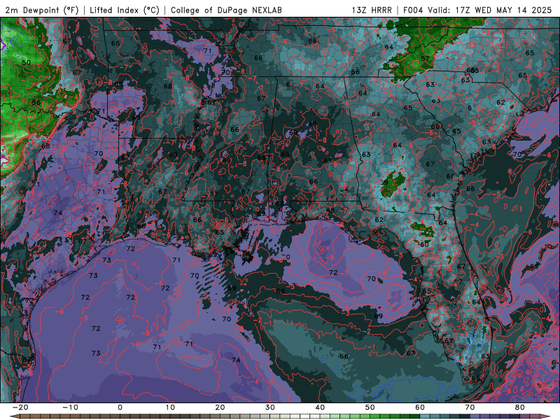The height and width of the screenshot is (420, 560).
Task: Click the 20 label on the color scale
Action: (220, 407)
